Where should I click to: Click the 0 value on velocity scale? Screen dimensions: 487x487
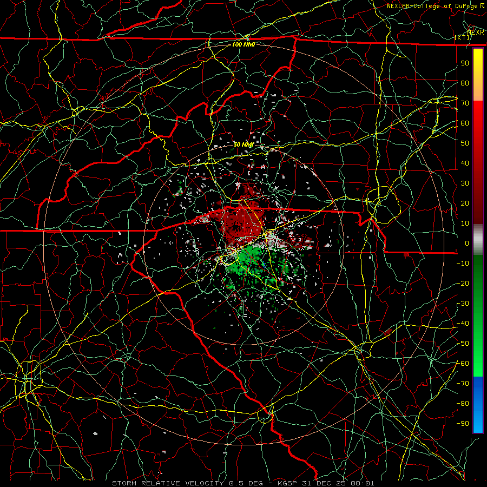(467, 243)
